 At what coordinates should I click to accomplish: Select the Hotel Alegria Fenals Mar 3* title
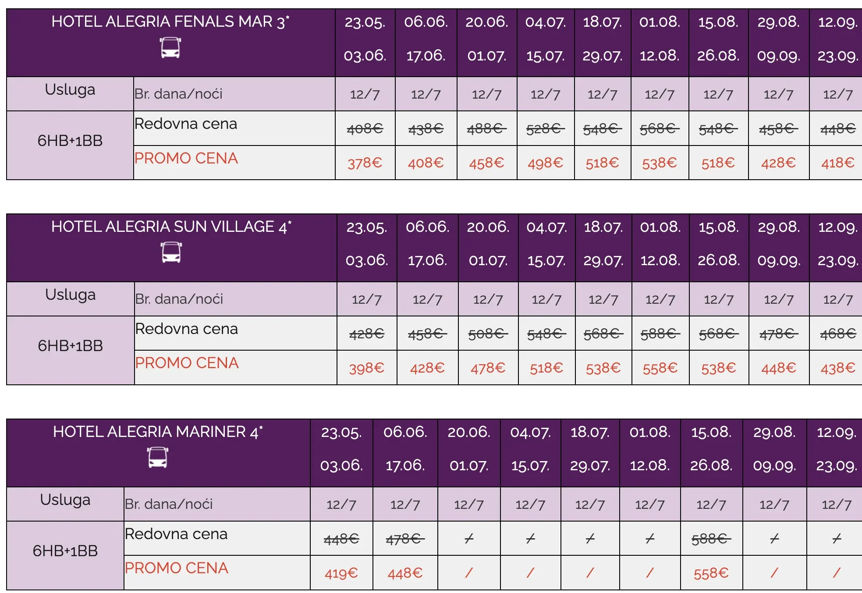tap(170, 21)
